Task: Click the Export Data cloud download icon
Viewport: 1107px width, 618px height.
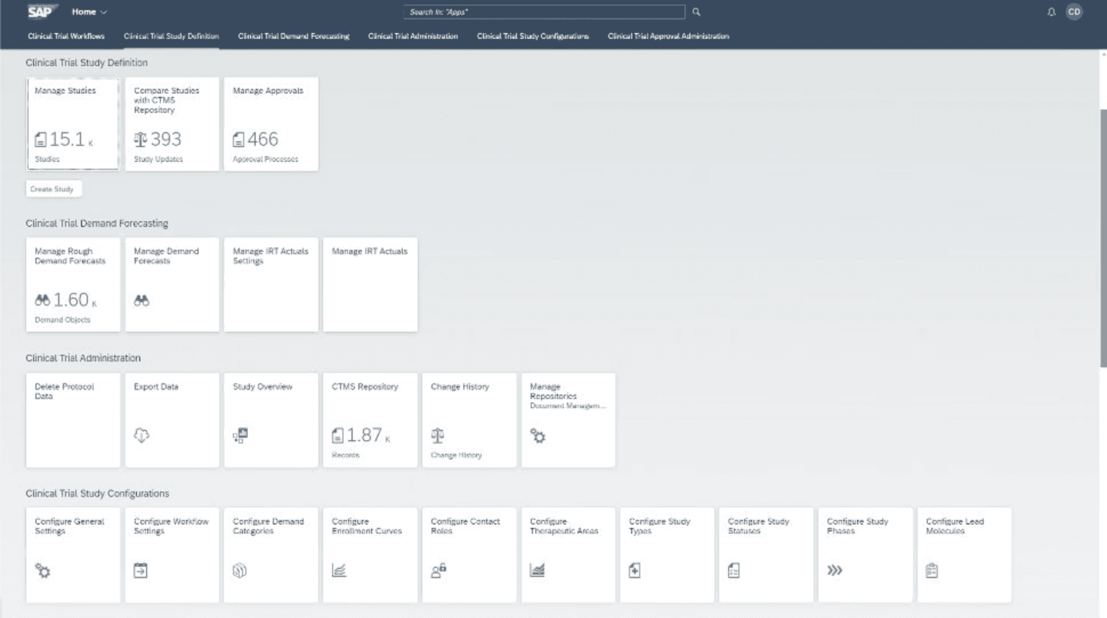Action: [142, 436]
